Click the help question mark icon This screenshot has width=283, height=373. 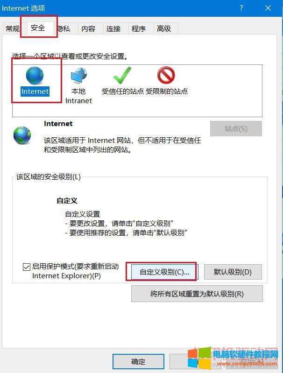coord(241,8)
